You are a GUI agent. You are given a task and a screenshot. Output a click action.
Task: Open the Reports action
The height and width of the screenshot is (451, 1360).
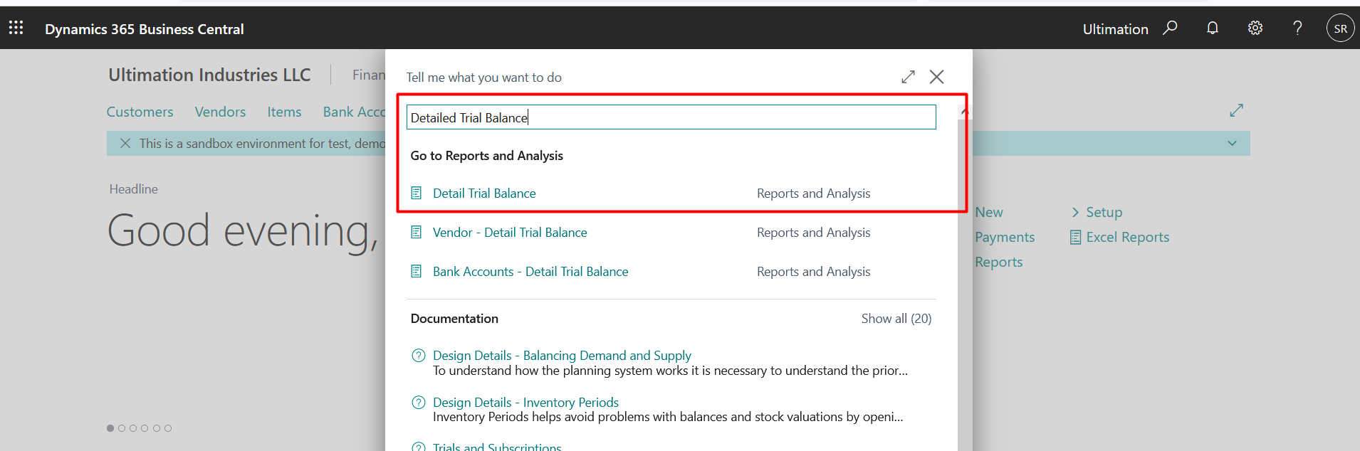[998, 262]
